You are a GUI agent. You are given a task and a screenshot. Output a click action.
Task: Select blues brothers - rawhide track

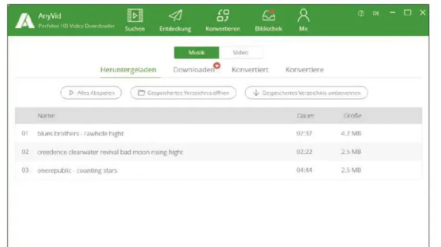point(218,133)
